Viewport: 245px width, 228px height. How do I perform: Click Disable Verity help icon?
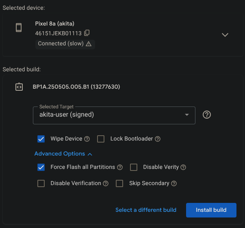tap(183, 167)
